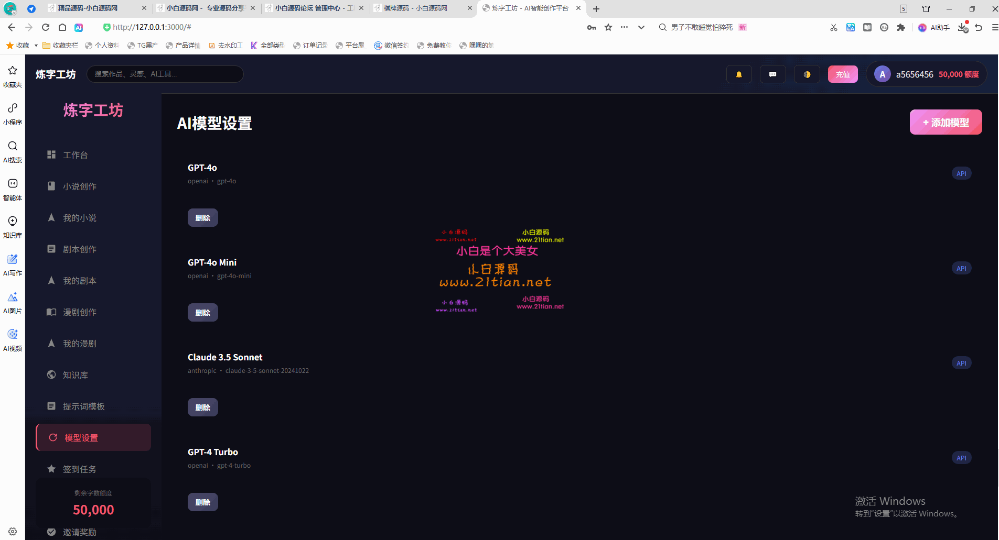This screenshot has width=999, height=540.
Task: Click the 充值 recharge button
Action: [843, 74]
